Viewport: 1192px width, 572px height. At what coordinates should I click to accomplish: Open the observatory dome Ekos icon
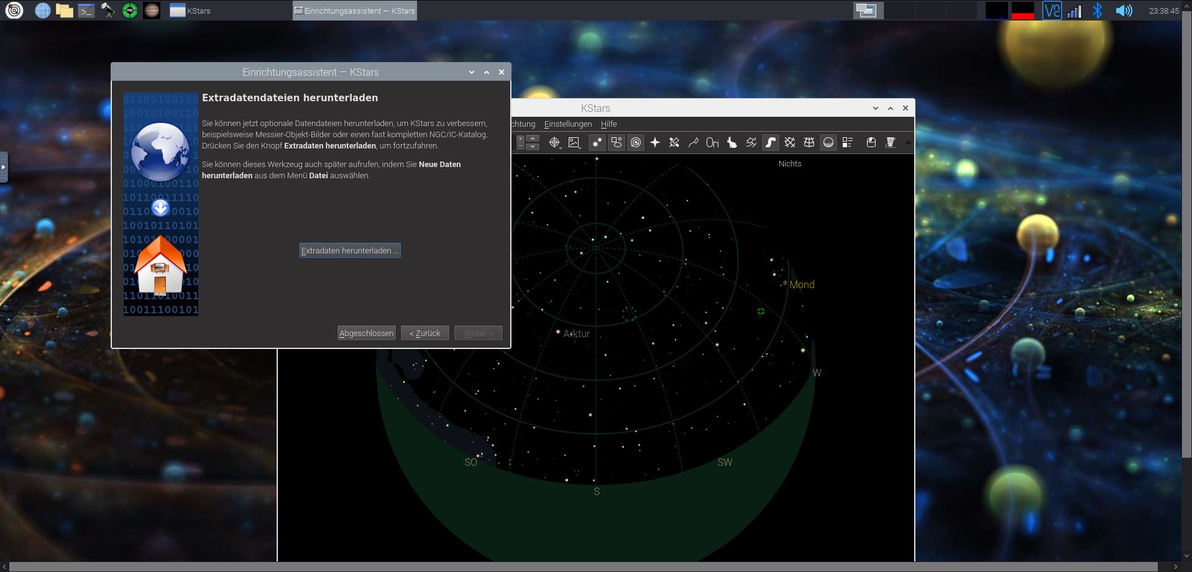click(871, 142)
